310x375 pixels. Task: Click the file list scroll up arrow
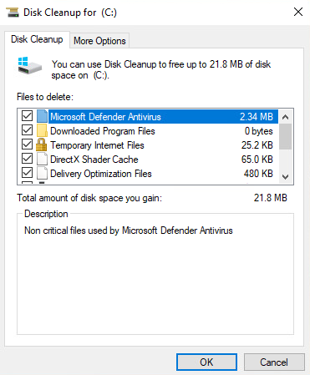pyautogui.click(x=285, y=117)
